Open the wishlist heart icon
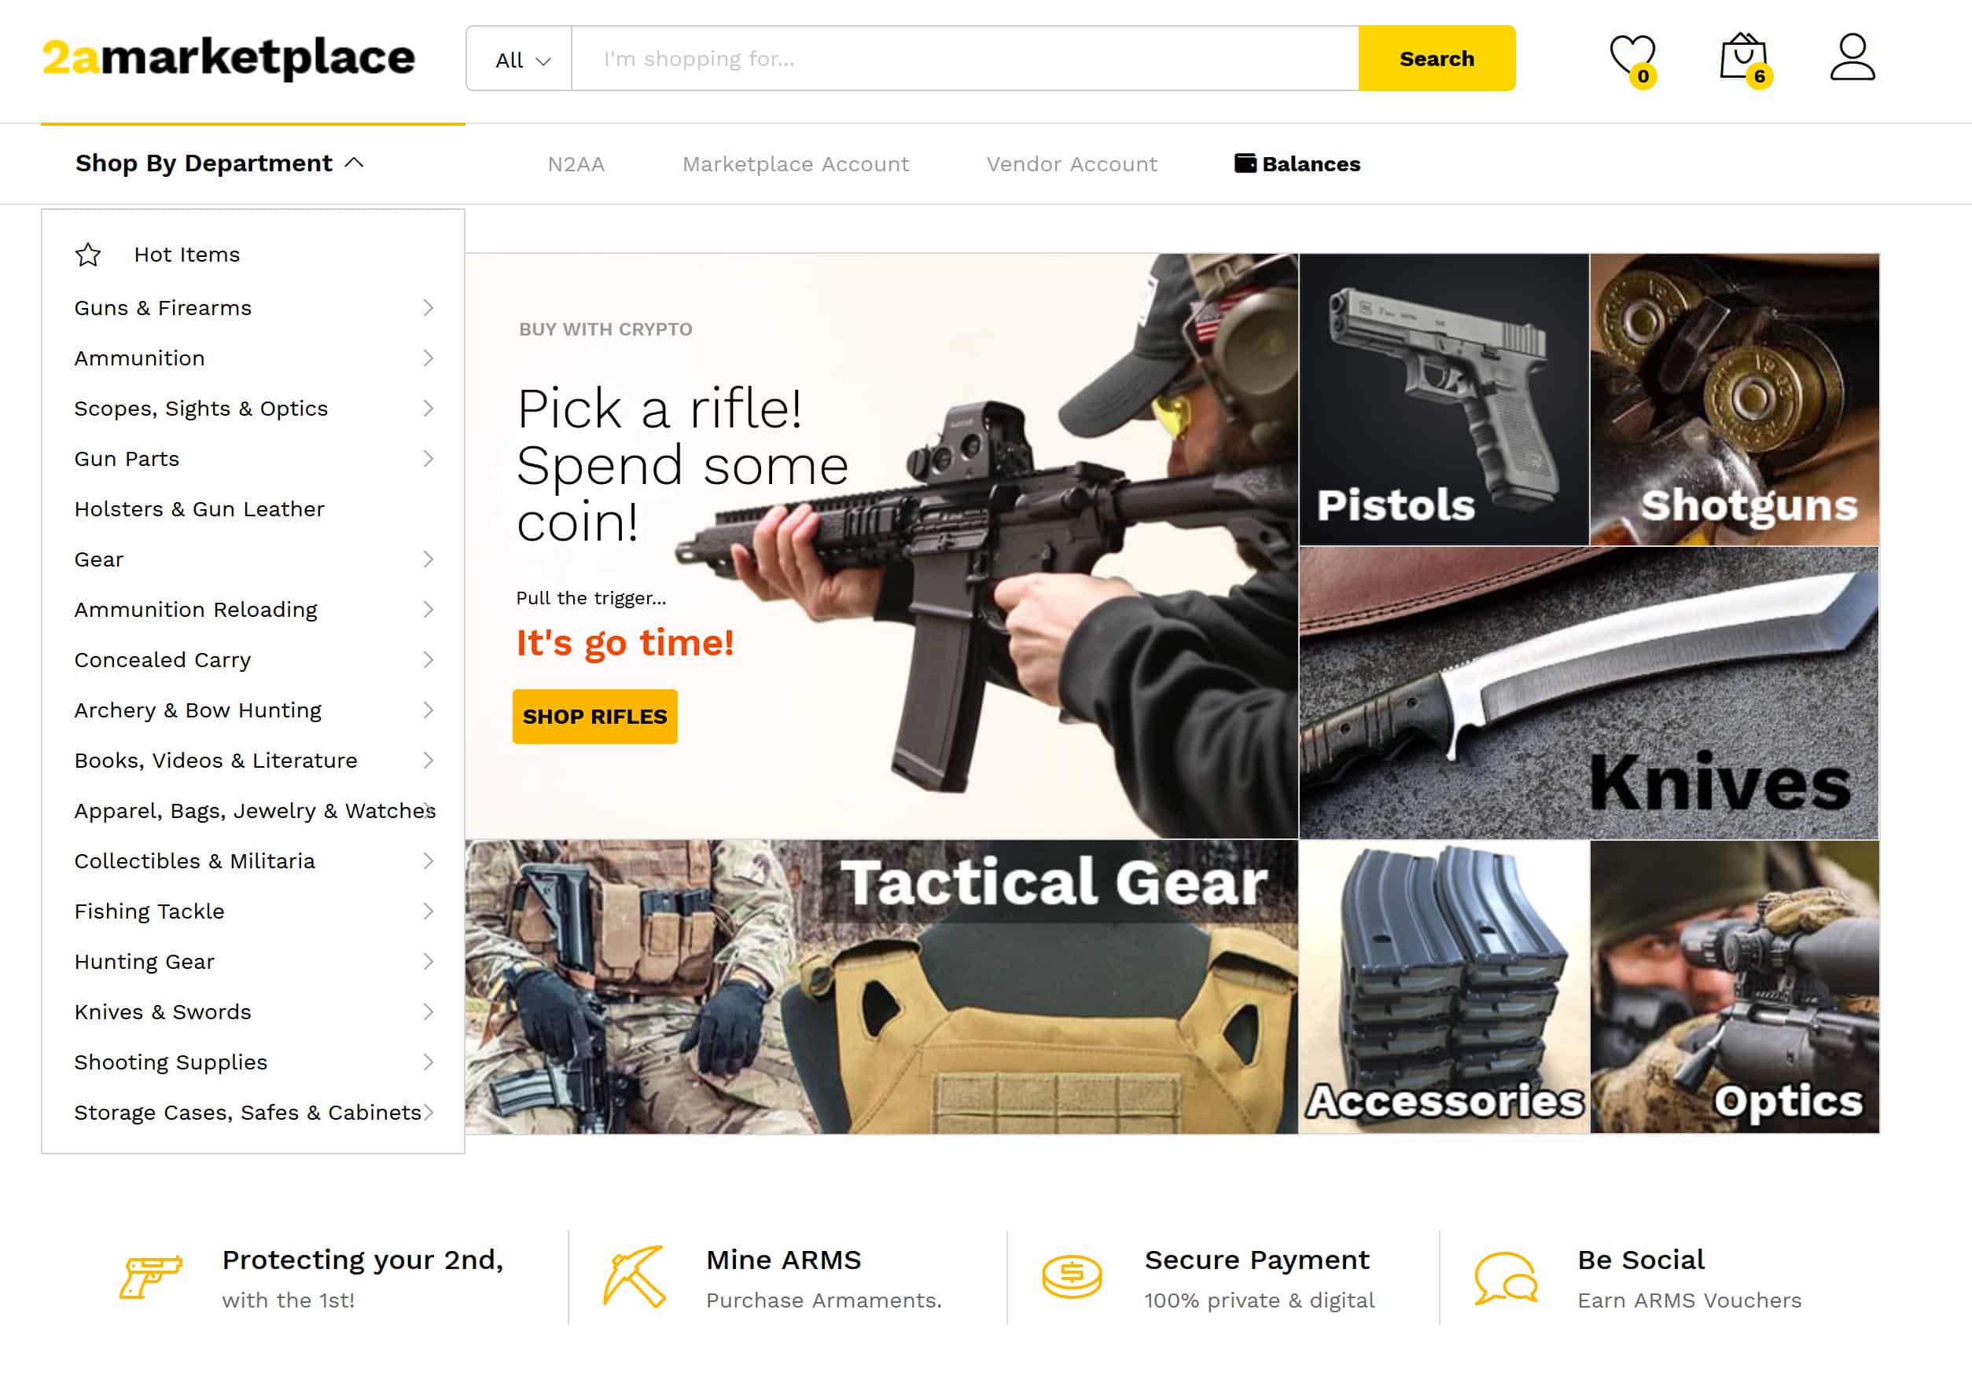This screenshot has width=1972, height=1383. click(x=1632, y=57)
